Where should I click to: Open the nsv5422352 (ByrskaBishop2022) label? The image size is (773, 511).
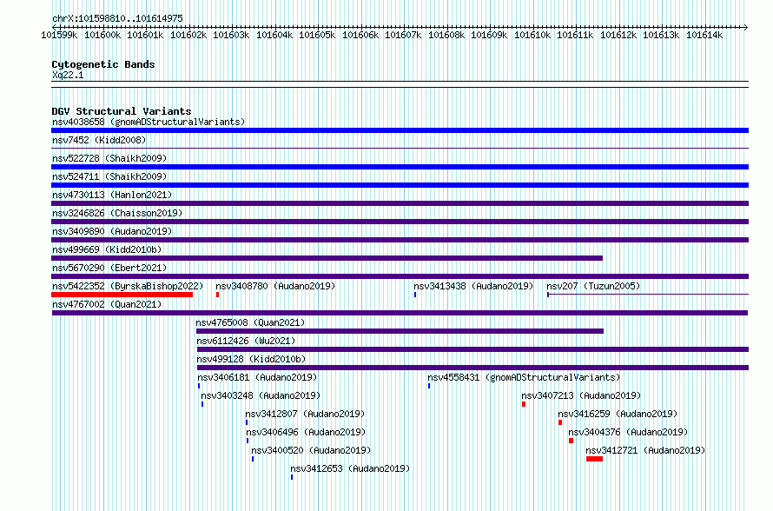point(128,286)
